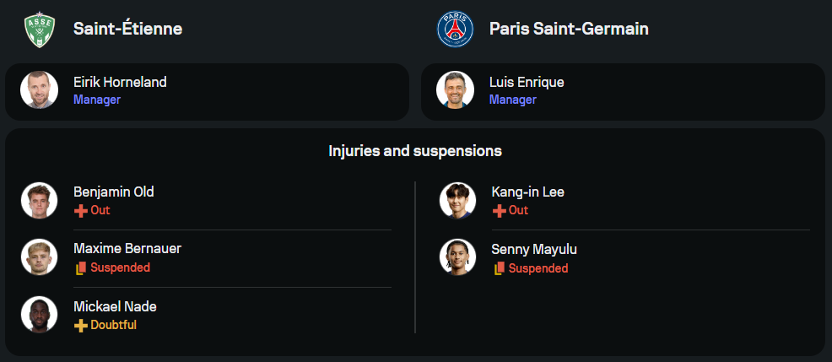Screen dimensions: 832x362
Task: Click the Paris Saint-Germain club crest
Action: (x=455, y=29)
